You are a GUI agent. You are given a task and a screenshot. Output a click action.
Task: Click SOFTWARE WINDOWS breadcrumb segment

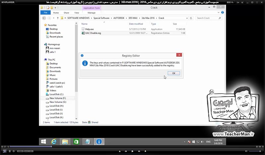coord(79,18)
